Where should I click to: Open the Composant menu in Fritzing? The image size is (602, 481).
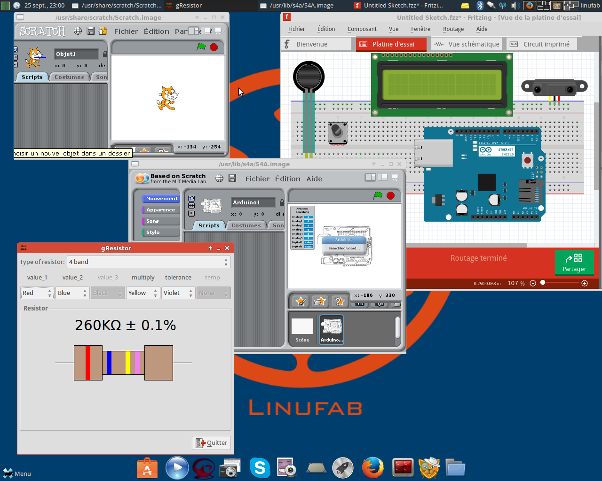(x=362, y=29)
